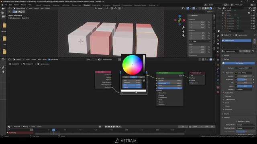Switch viewport to wireframe shading
Viewport: 257px width, 144px height.
[203, 8]
